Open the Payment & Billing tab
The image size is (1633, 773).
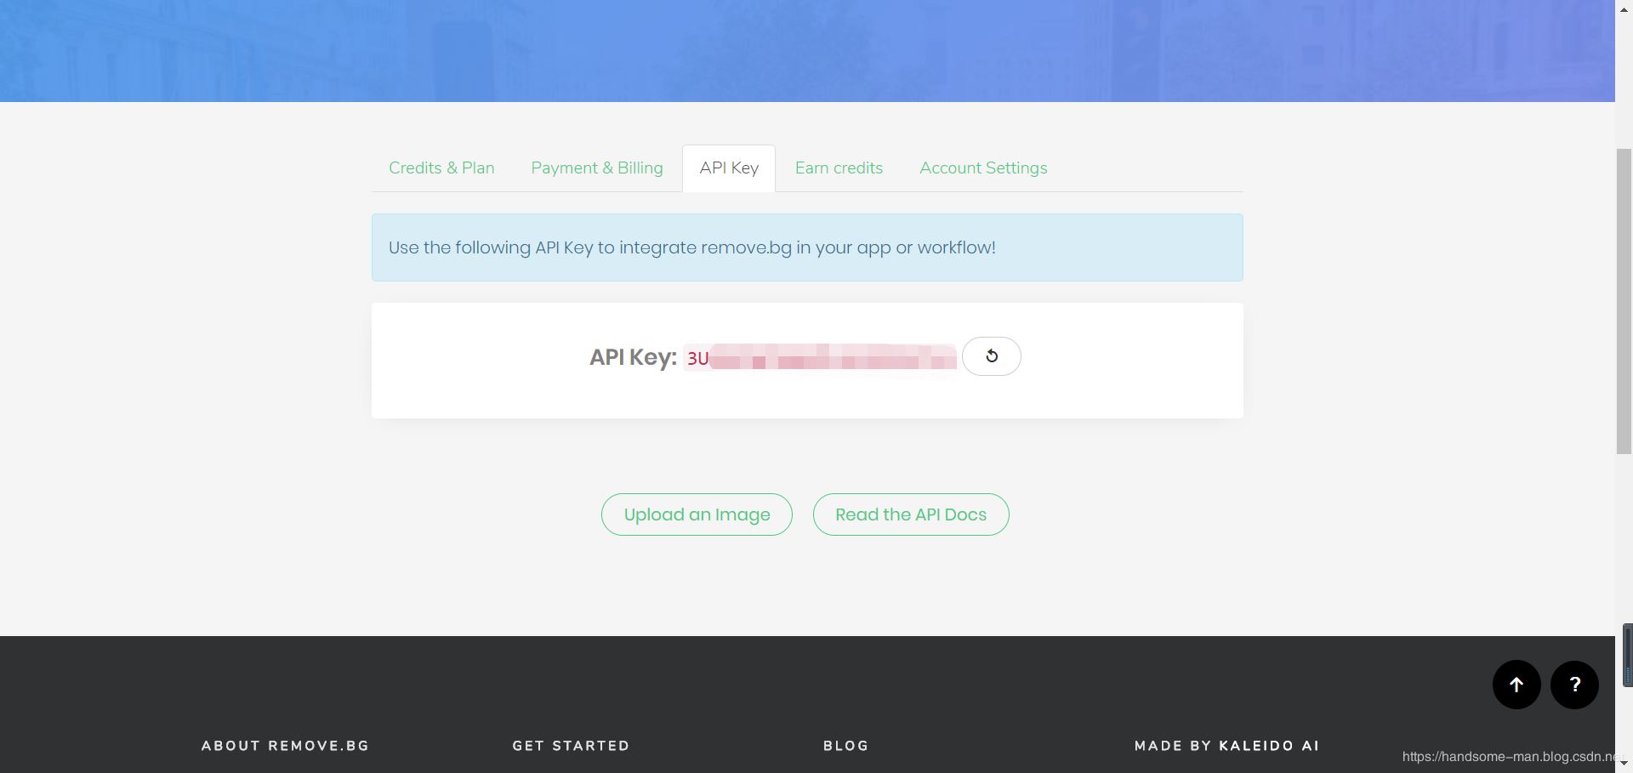coord(596,168)
